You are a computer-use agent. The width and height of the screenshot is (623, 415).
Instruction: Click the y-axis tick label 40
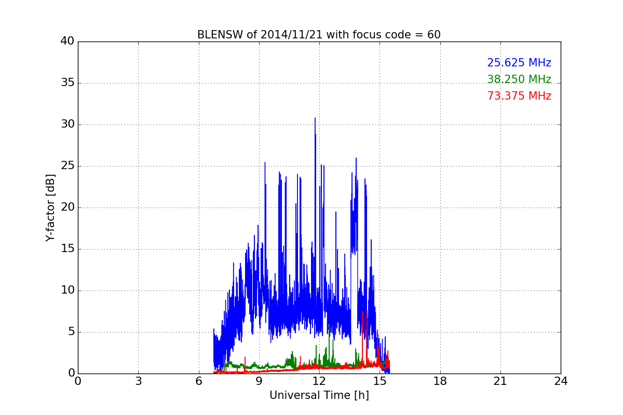(67, 41)
